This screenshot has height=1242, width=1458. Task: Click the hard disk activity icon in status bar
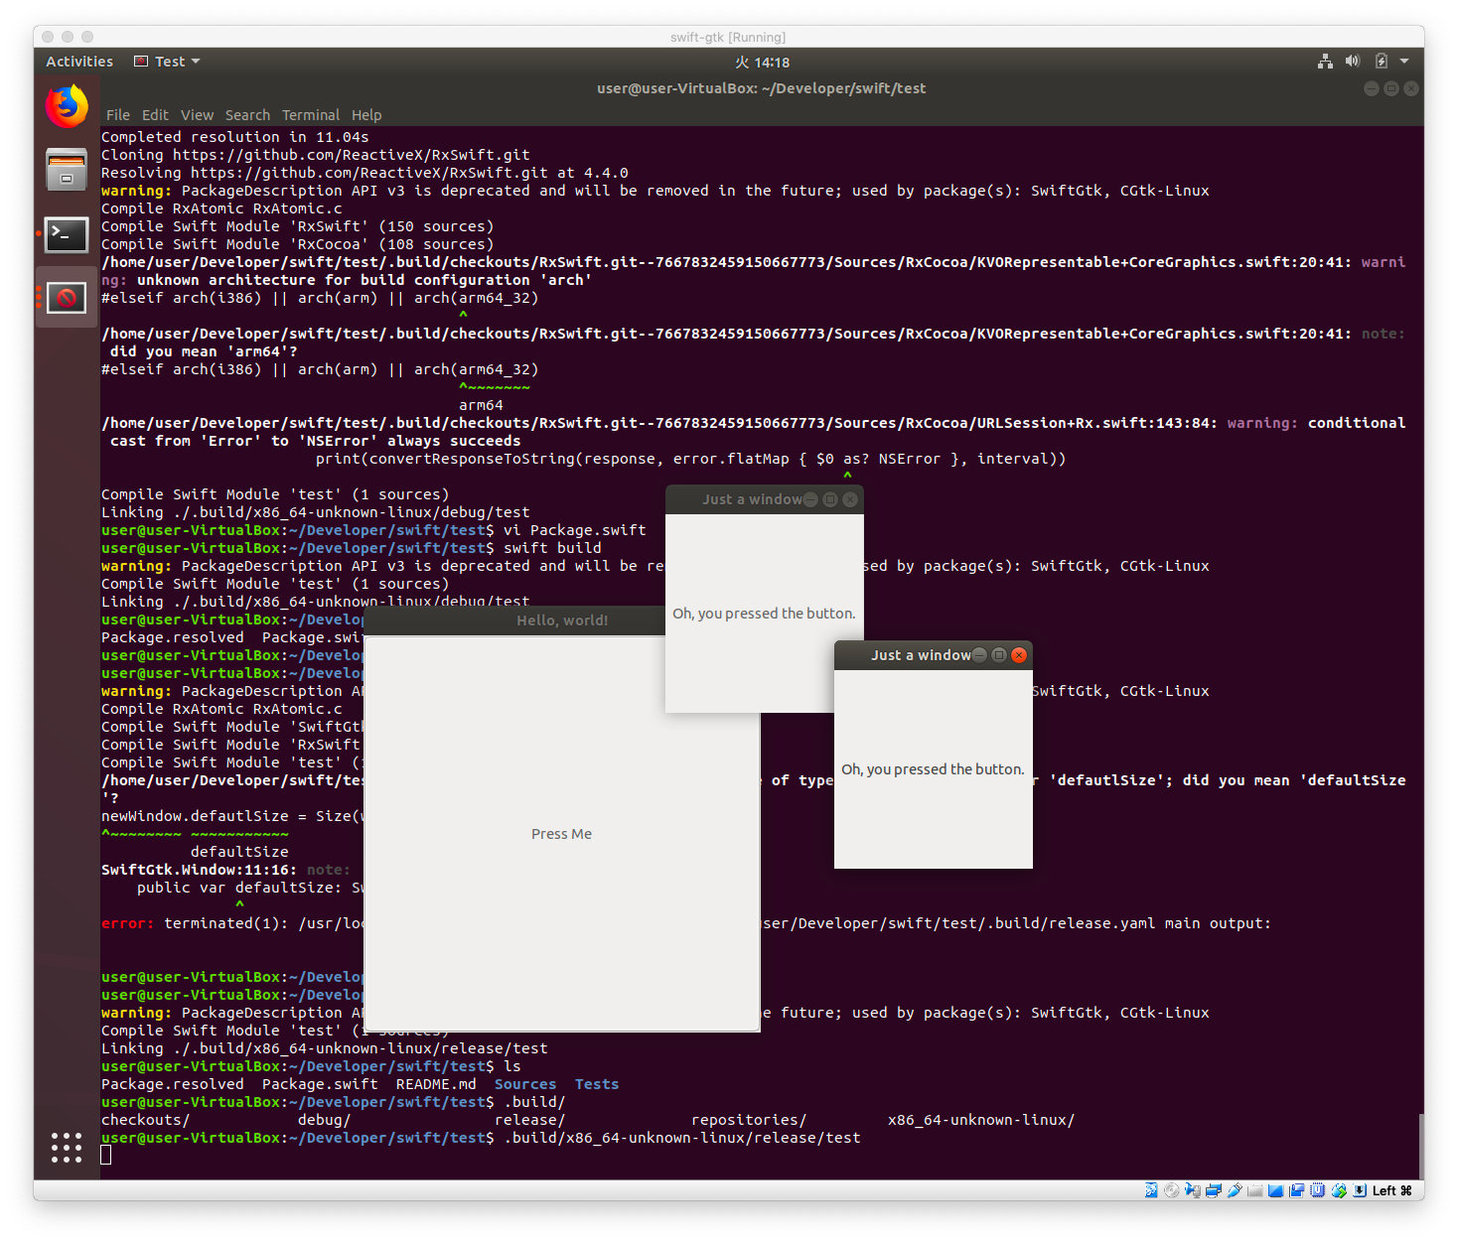click(x=1151, y=1189)
